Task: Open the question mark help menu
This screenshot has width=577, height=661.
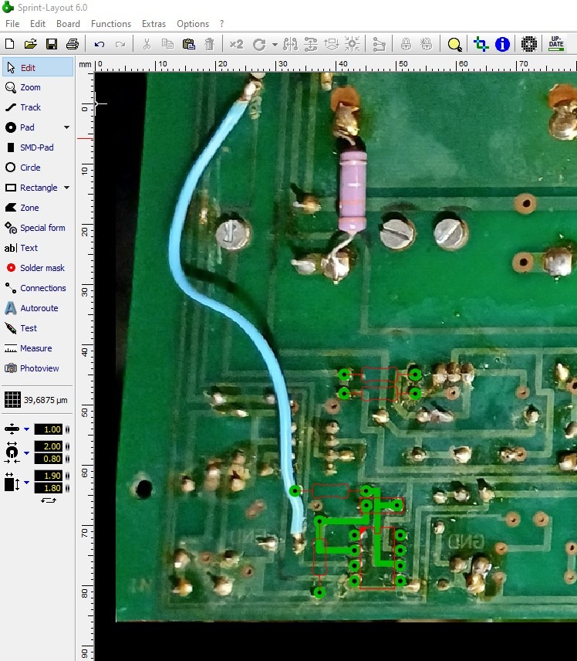Action: click(221, 24)
